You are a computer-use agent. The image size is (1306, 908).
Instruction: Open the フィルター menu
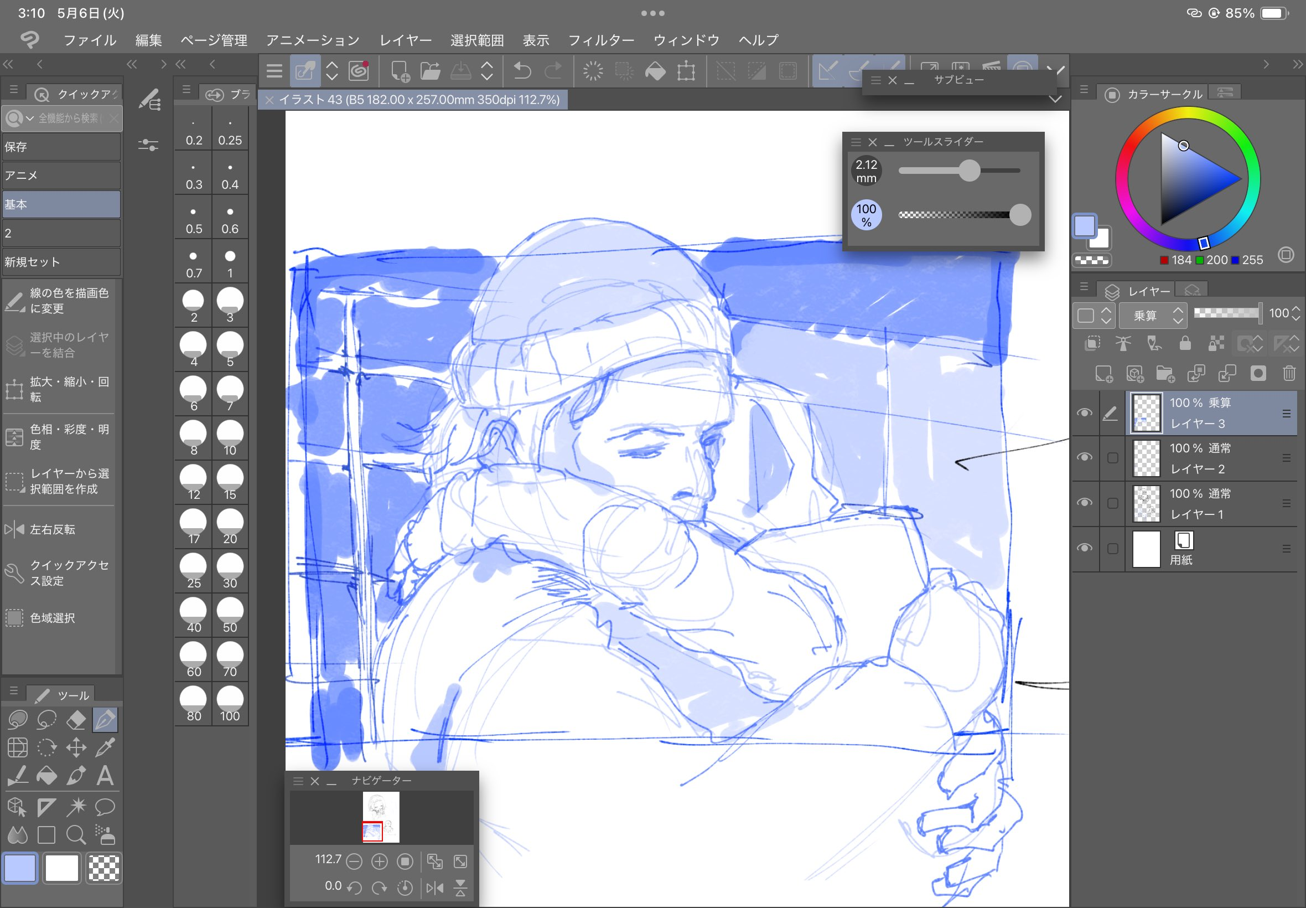point(601,40)
